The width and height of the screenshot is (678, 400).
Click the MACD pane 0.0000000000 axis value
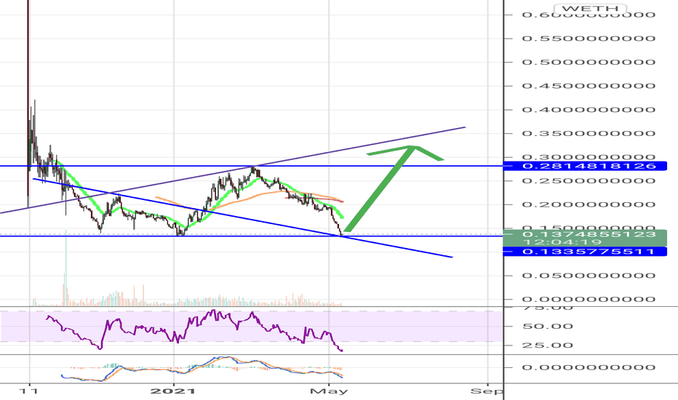click(589, 367)
